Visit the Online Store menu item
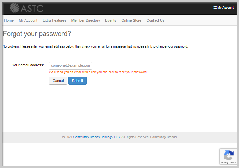 [x=132, y=20]
